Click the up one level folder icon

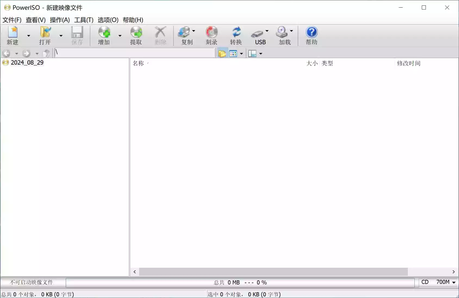point(47,53)
